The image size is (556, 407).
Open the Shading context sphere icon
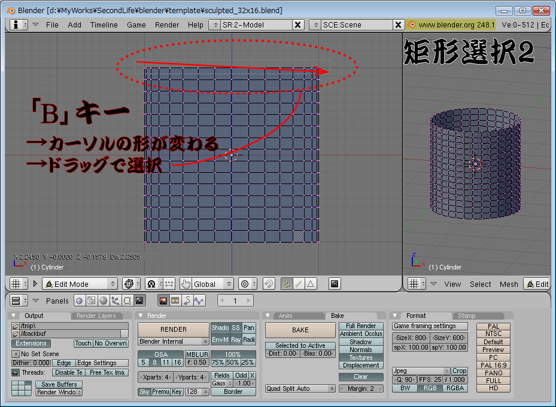click(103, 301)
